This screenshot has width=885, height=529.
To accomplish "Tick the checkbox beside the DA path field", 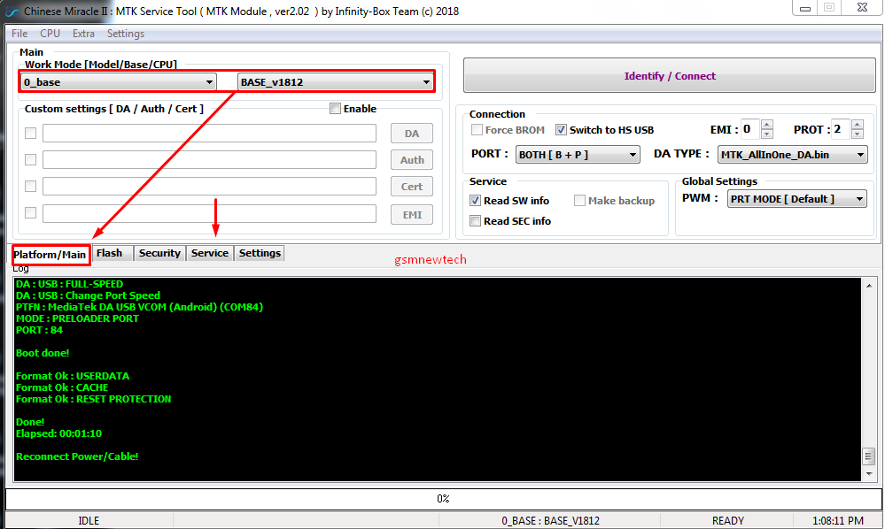I will click(x=30, y=133).
